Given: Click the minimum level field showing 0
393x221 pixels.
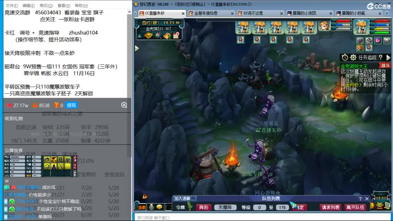Looking at the screenshot, I should pyautogui.click(x=259, y=207).
